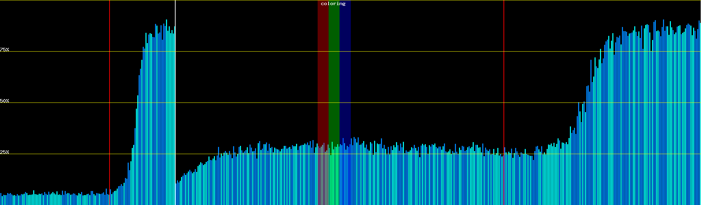Click the 50% axis label
701x205 pixels.
pyautogui.click(x=4, y=101)
